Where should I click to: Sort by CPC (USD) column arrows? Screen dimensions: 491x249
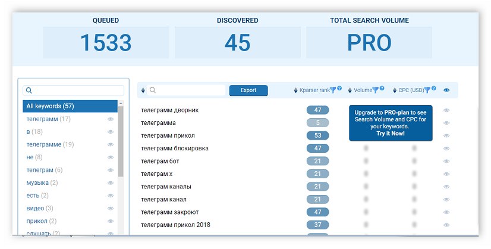pos(395,90)
